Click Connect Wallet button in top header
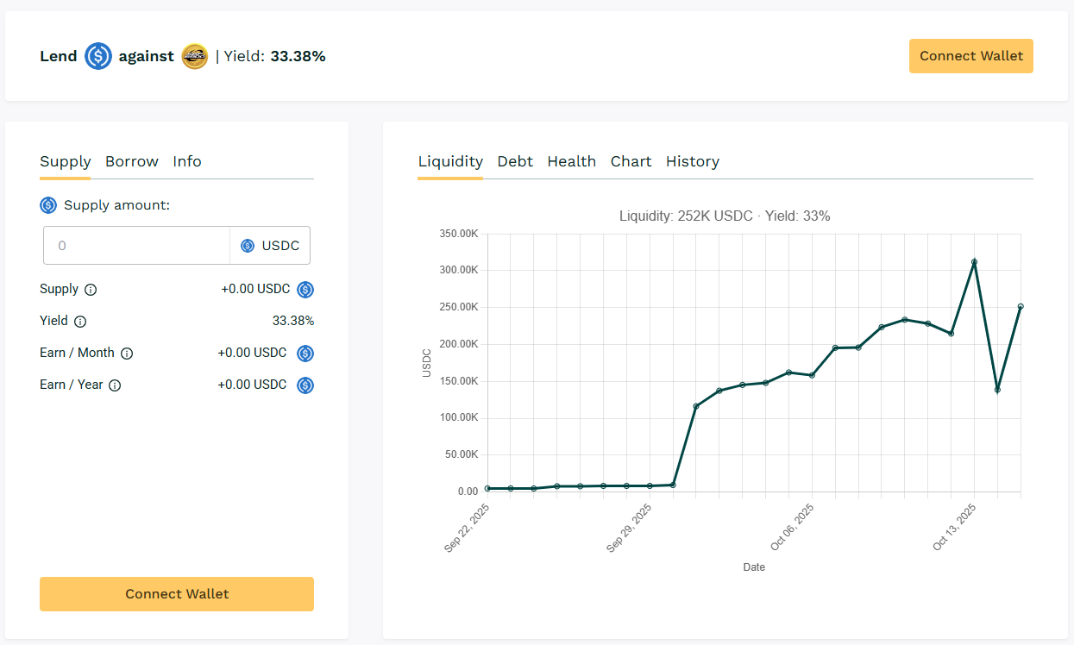 click(970, 56)
